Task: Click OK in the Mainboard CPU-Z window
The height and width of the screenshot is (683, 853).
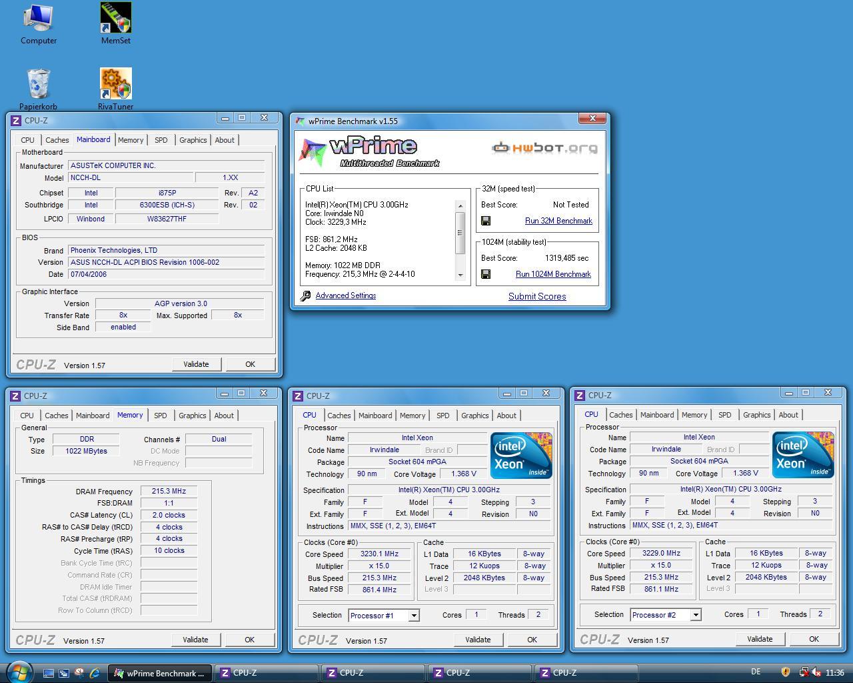Action: pos(251,364)
